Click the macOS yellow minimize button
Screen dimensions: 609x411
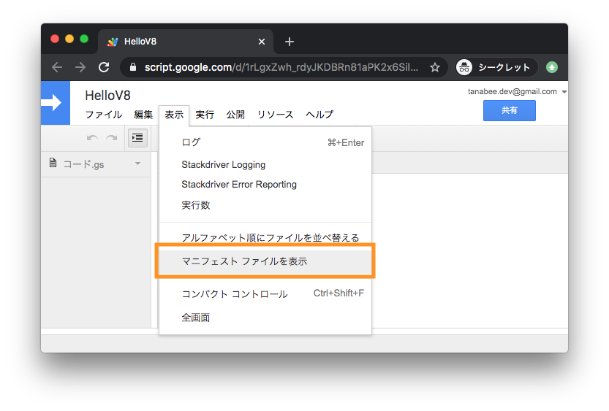click(x=69, y=39)
